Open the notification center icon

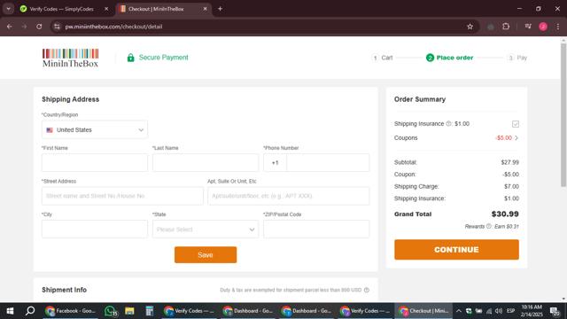click(555, 311)
